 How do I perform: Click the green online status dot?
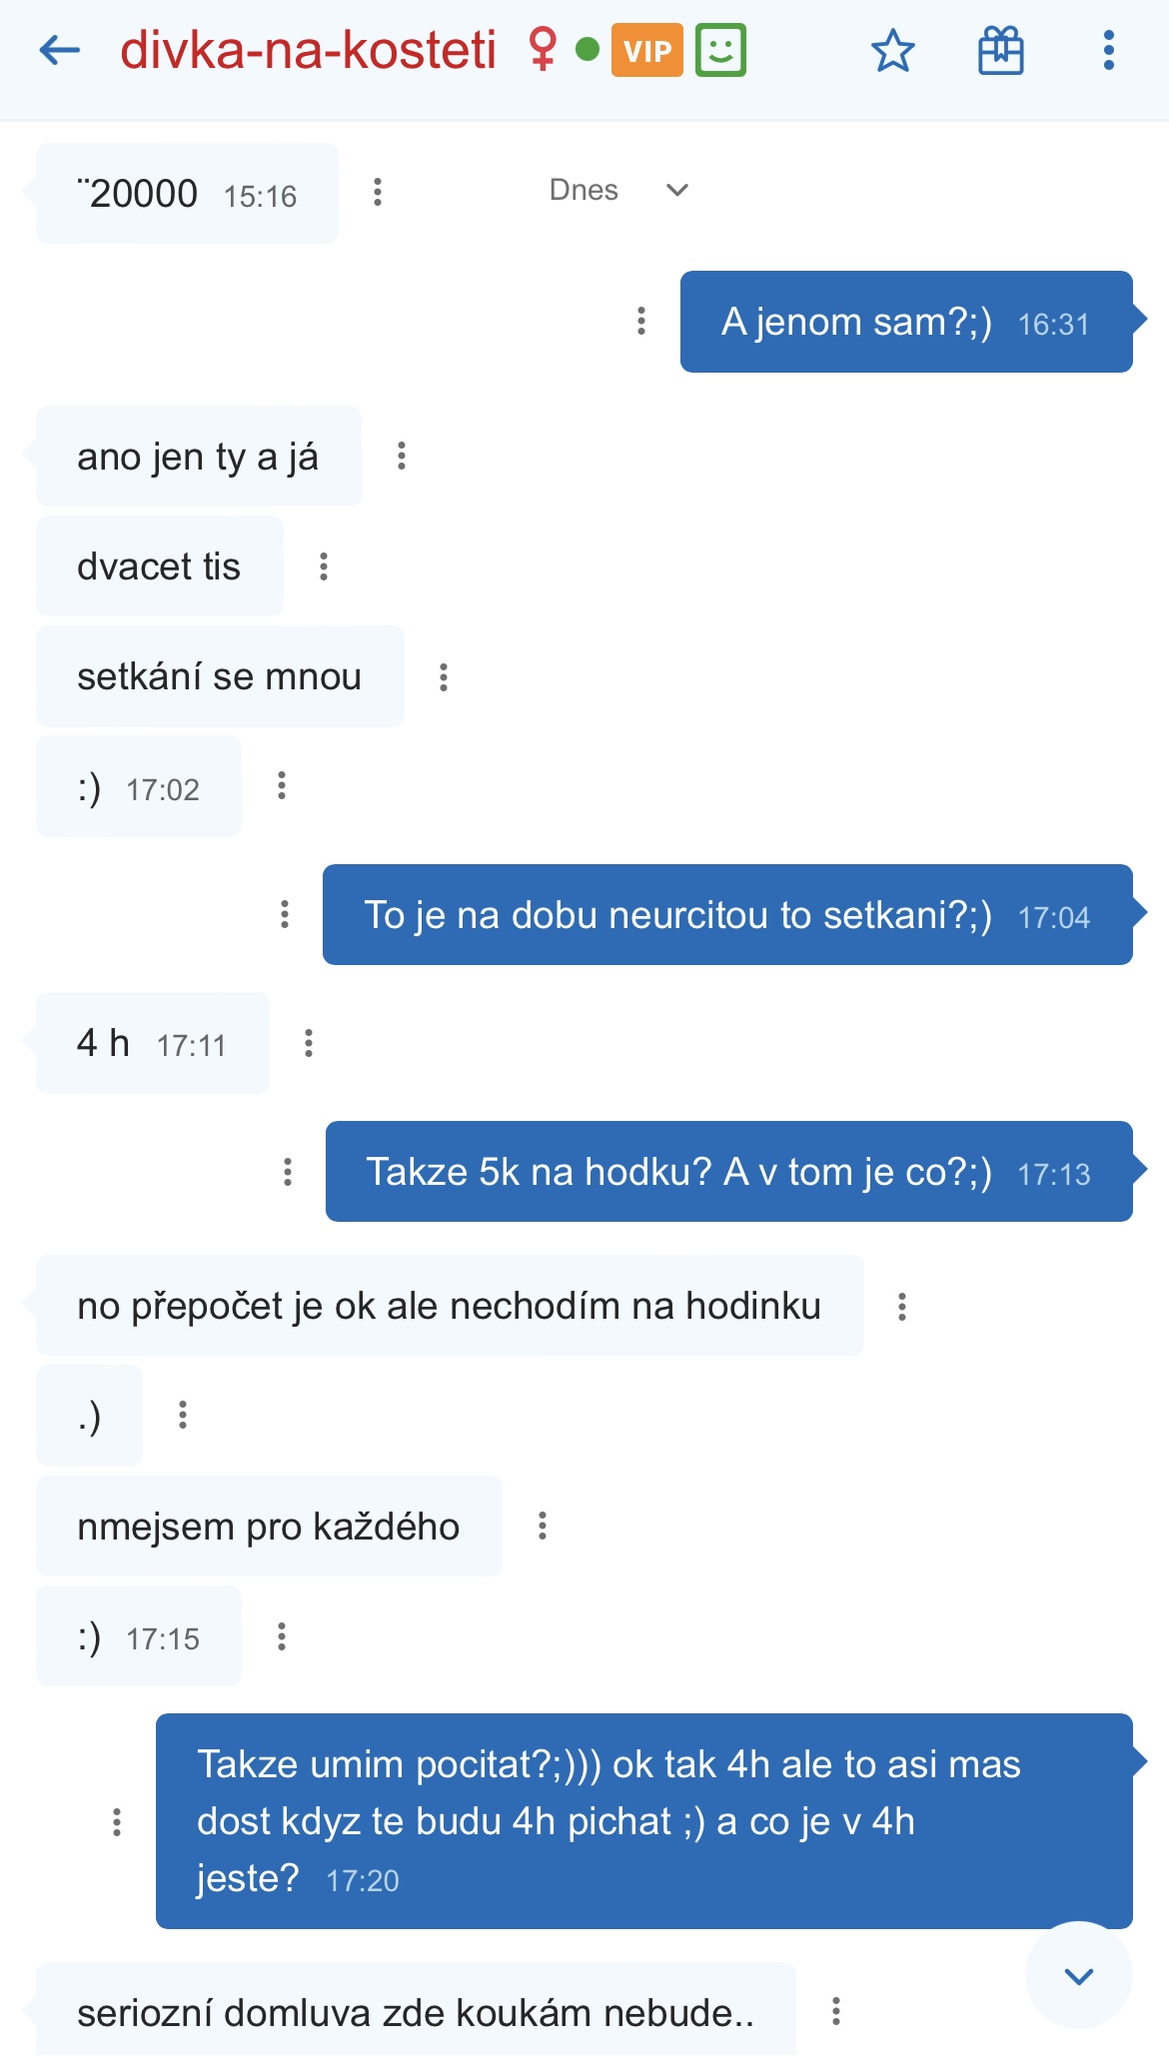587,49
